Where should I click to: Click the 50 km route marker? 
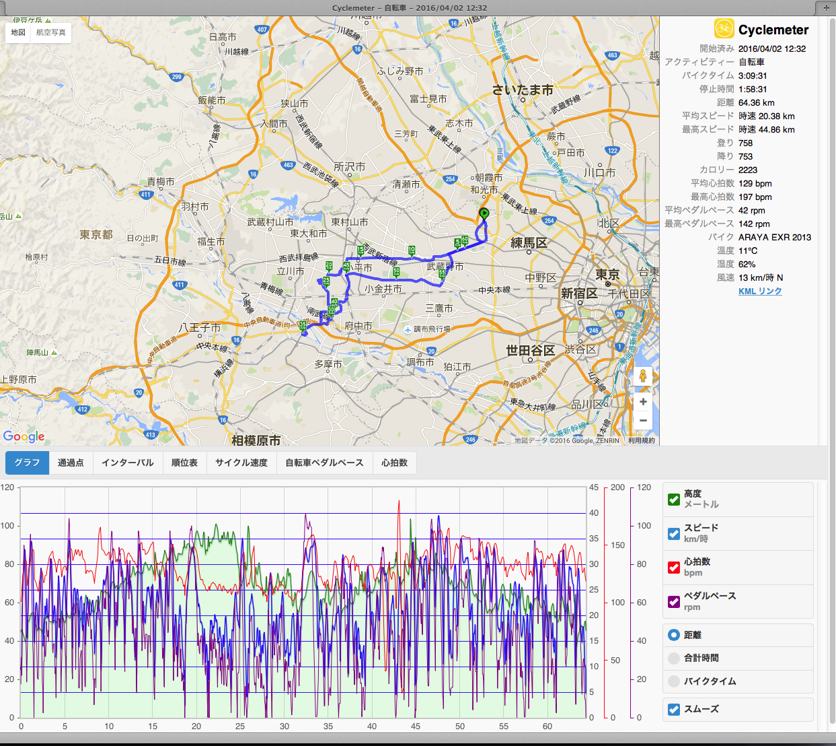coord(396,272)
